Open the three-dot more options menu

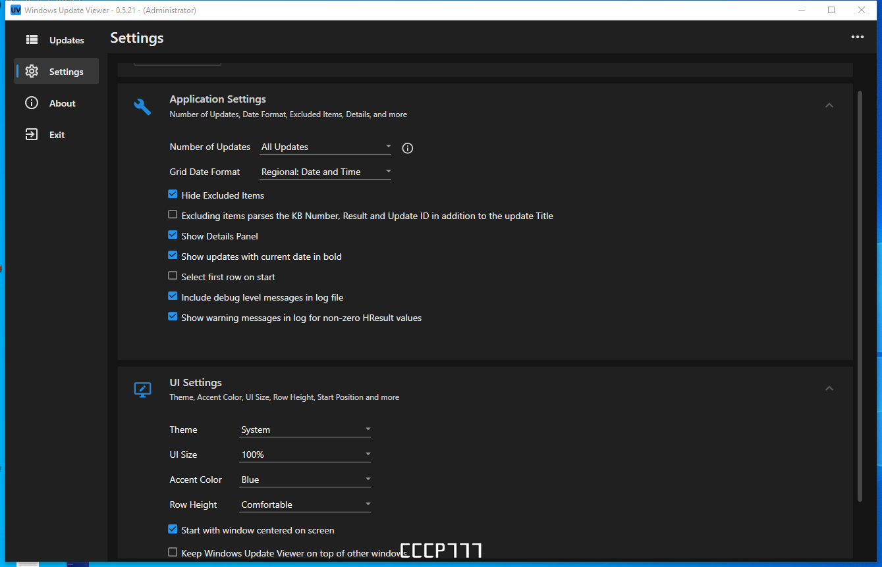coord(857,37)
